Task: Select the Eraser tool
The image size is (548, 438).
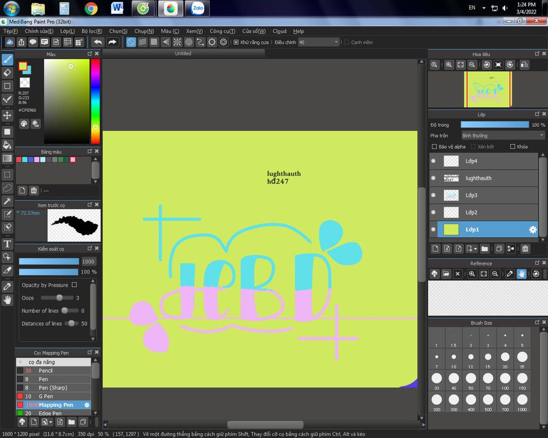Action: [7, 73]
